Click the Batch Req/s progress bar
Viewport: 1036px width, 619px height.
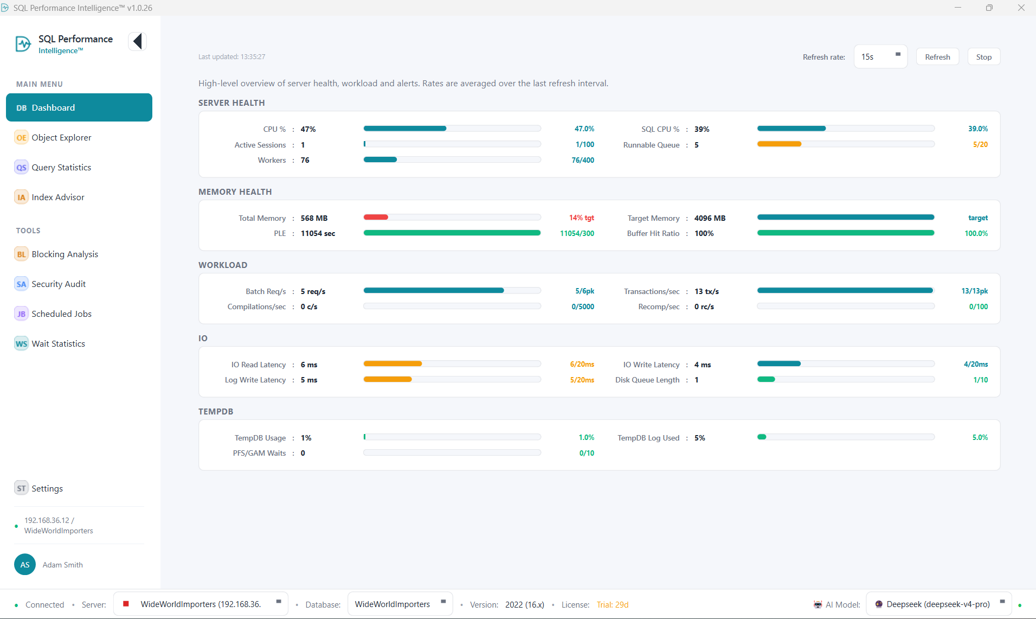(x=452, y=291)
